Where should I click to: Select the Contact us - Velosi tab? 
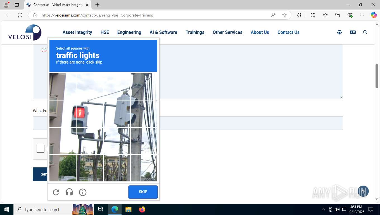coord(57,5)
